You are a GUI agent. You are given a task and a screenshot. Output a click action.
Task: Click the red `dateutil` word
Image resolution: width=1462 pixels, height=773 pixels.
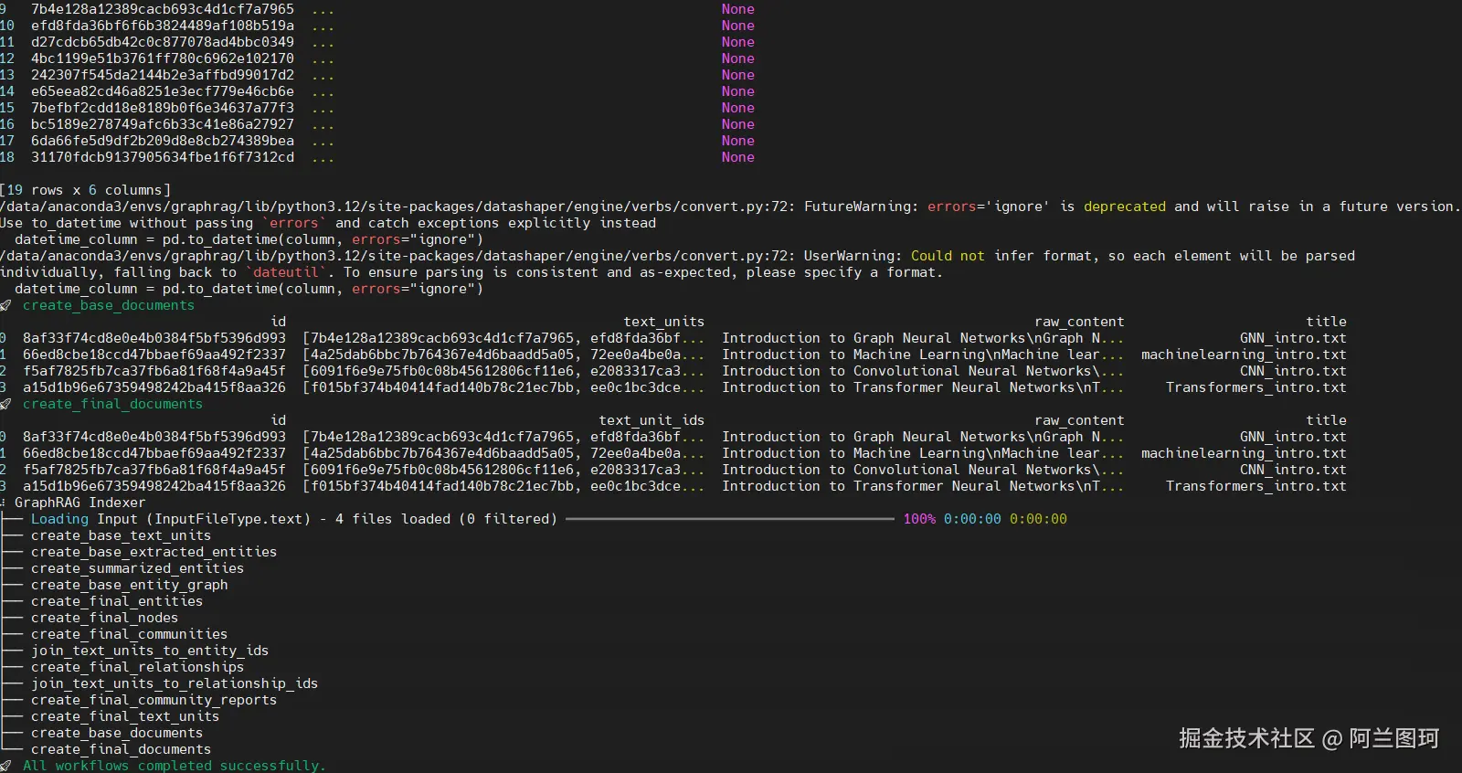(286, 272)
